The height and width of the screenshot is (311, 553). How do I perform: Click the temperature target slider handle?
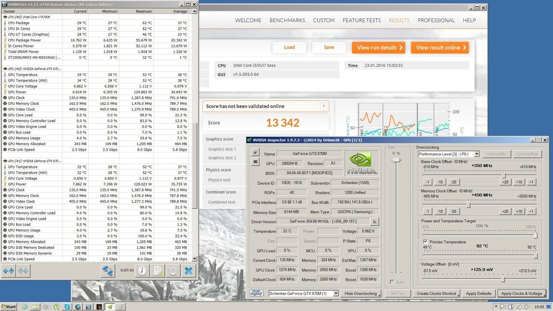tap(536, 255)
